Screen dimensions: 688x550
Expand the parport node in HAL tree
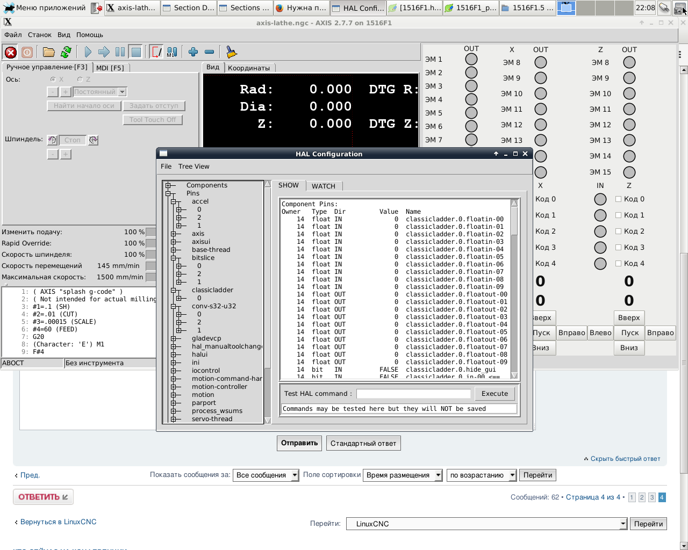(x=174, y=403)
